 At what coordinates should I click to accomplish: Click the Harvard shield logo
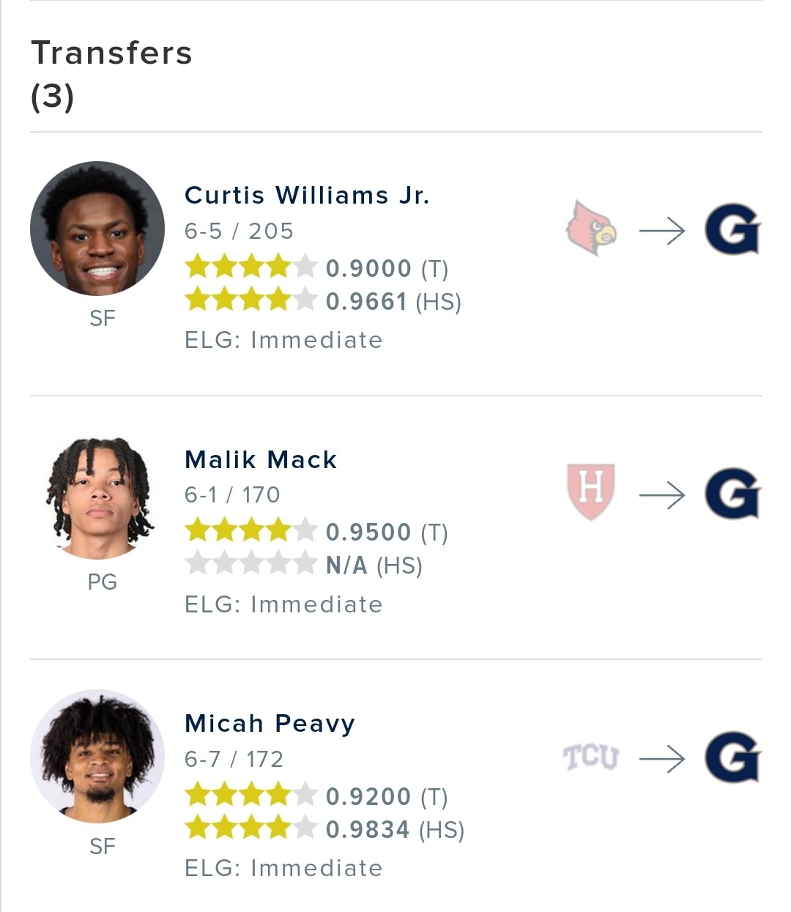[x=591, y=492]
